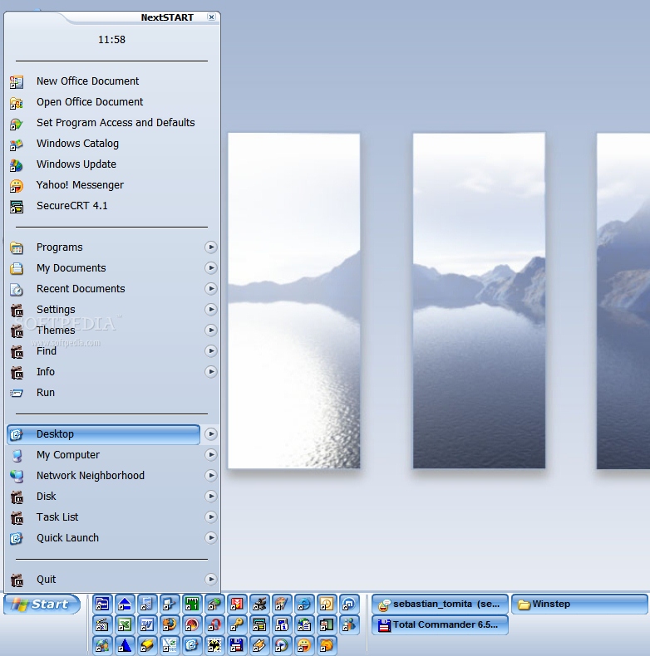Expand the Themes submenu arrow

coord(211,330)
